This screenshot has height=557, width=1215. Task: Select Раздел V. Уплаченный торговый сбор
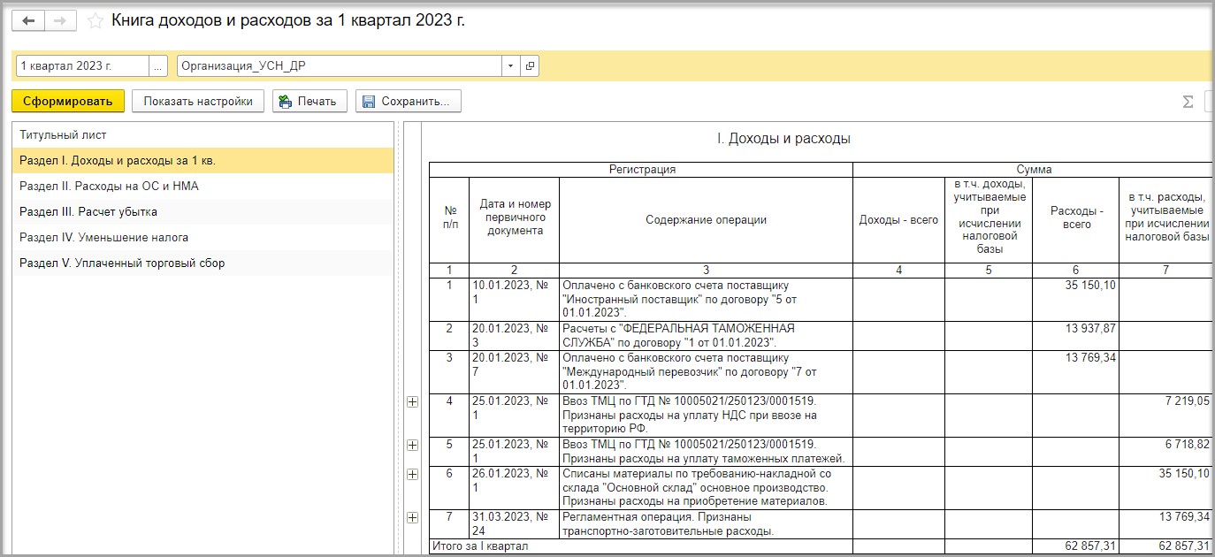[x=202, y=263]
